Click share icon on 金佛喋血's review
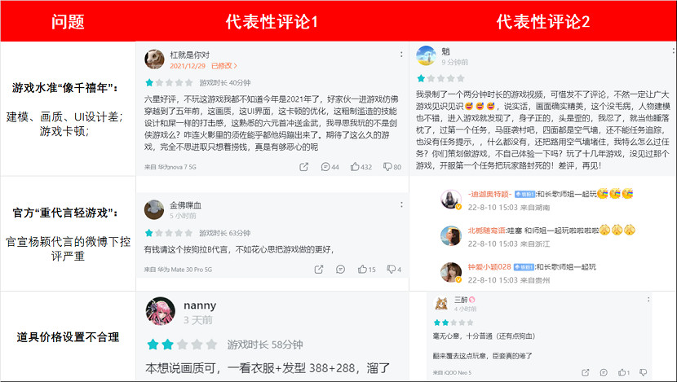 [x=319, y=270]
